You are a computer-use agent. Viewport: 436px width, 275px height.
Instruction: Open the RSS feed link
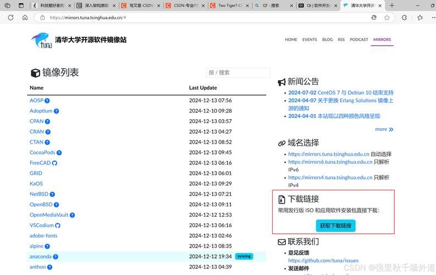pyautogui.click(x=341, y=40)
